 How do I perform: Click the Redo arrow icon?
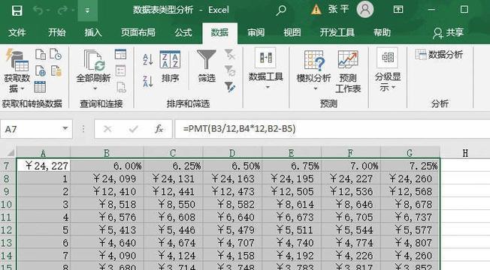[62, 10]
